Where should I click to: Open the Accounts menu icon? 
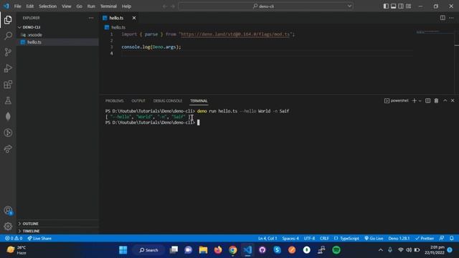pos(8,211)
